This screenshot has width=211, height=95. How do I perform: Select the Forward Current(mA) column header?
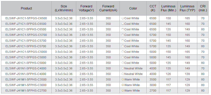[x=108, y=8]
